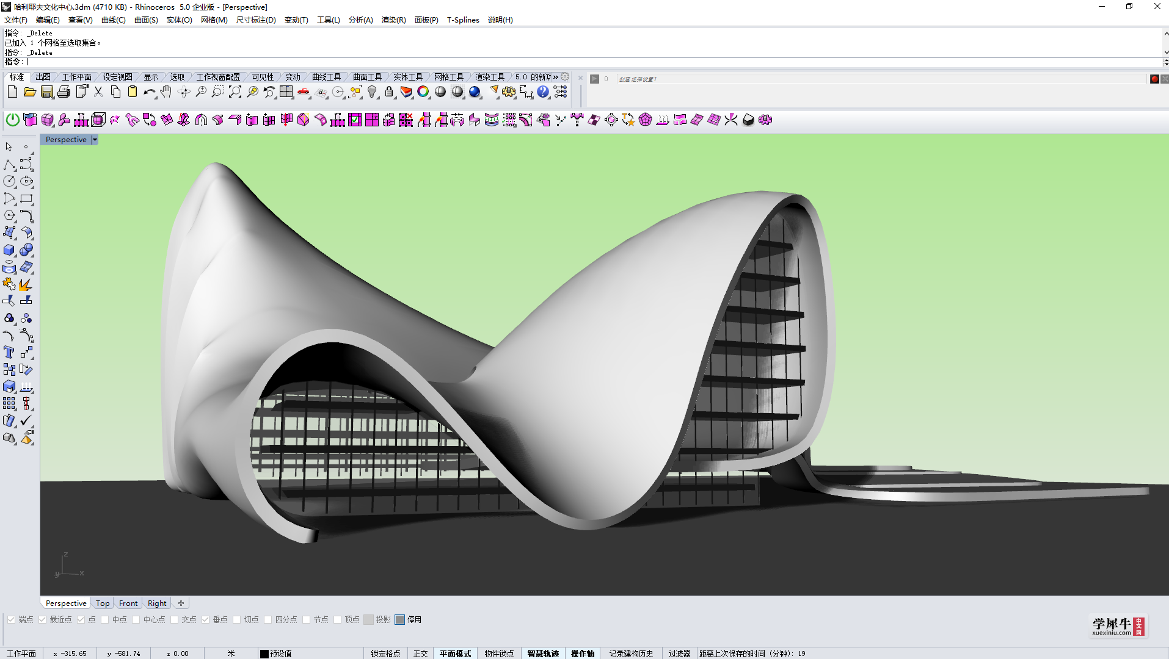This screenshot has width=1169, height=659.
Task: Select the pointer selection tool
Action: (9, 147)
